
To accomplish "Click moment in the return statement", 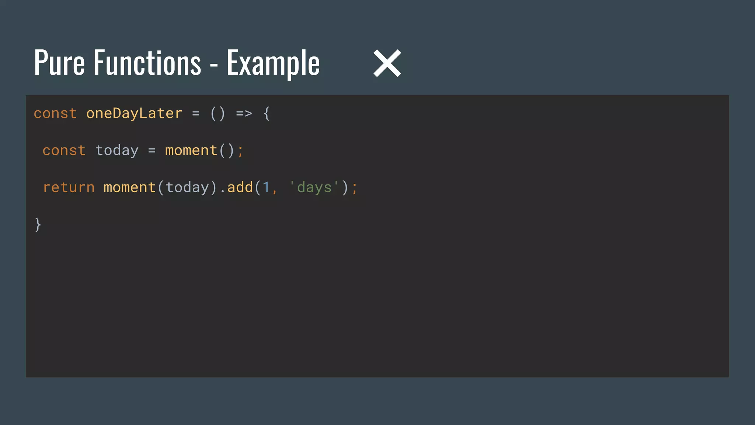I will [129, 187].
